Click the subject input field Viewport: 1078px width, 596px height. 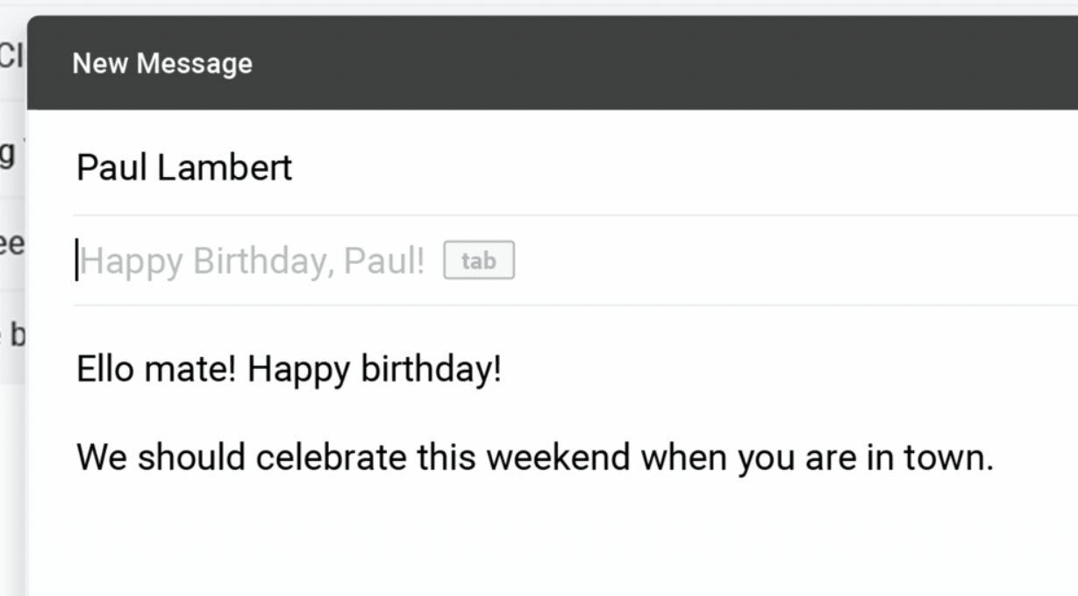(x=263, y=259)
